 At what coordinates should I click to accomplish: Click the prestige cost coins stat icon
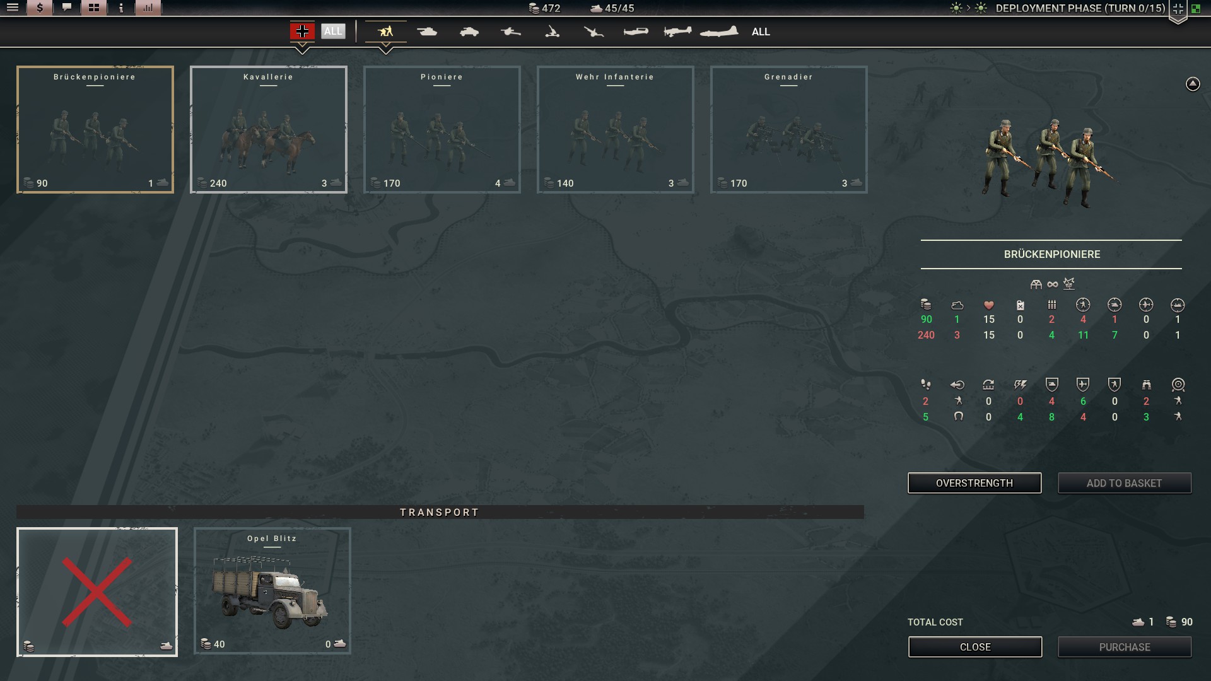(x=926, y=305)
